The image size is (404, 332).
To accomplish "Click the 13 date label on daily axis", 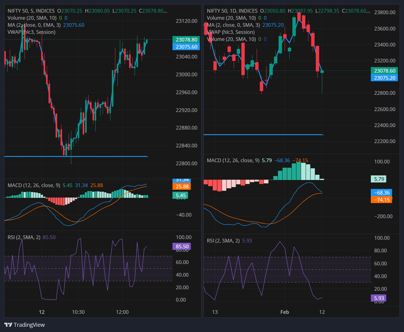I will 215,312.
